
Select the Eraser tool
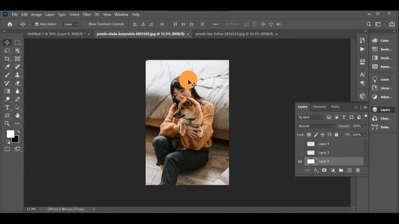click(17, 83)
